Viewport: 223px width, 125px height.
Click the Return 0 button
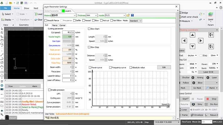(x=212, y=115)
